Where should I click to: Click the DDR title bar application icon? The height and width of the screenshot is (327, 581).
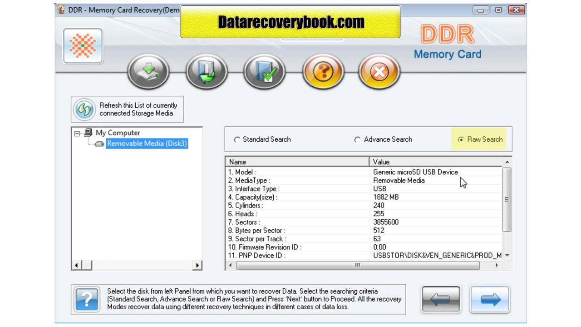pyautogui.click(x=61, y=10)
